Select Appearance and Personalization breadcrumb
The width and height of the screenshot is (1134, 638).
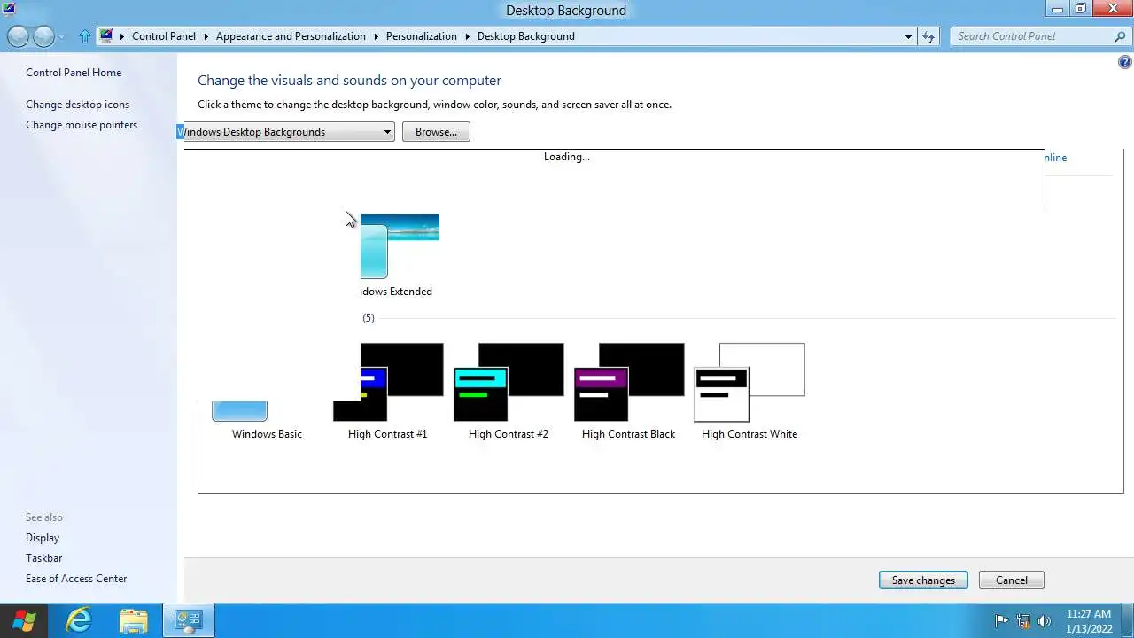coord(291,36)
